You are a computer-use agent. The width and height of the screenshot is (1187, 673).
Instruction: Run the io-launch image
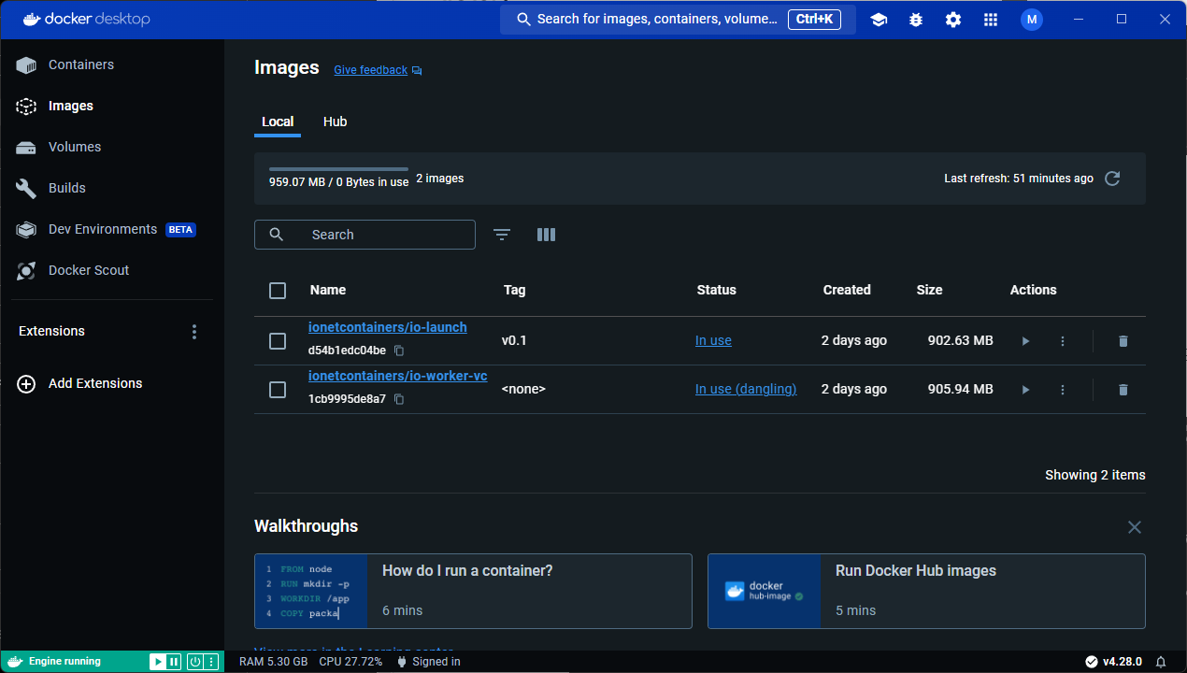pyautogui.click(x=1025, y=341)
